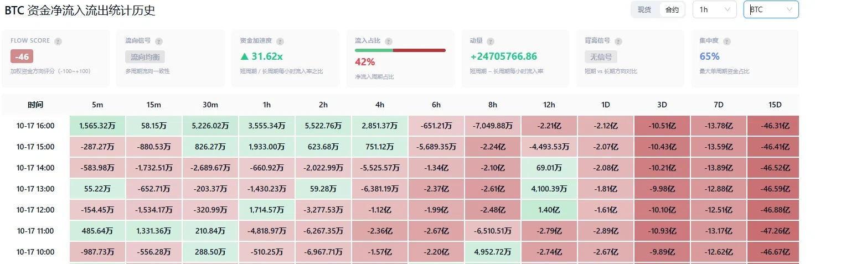846x264 pixels.
Task: Open help icon next to 流向信号
Action: click(x=159, y=42)
